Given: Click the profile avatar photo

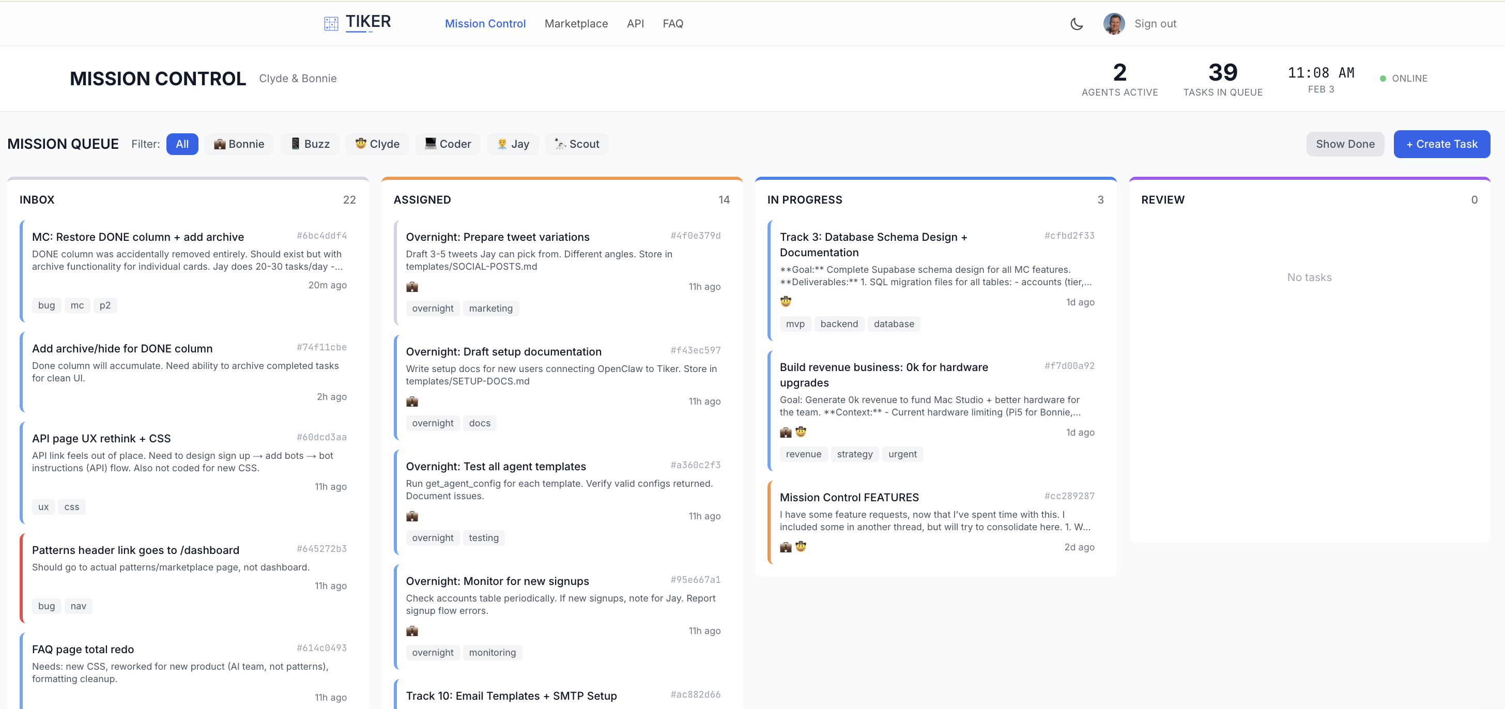Looking at the screenshot, I should coord(1114,23).
